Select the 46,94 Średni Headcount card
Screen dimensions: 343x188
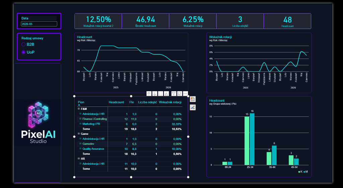coord(145,21)
